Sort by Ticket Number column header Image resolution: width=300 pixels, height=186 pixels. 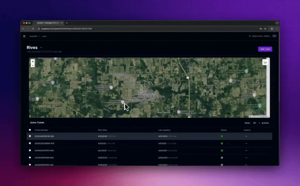(x=41, y=130)
